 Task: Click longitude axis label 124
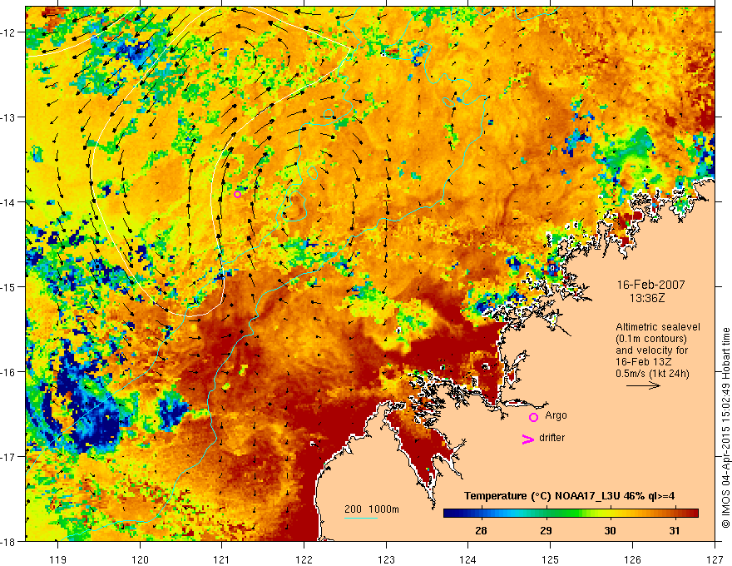click(x=468, y=559)
